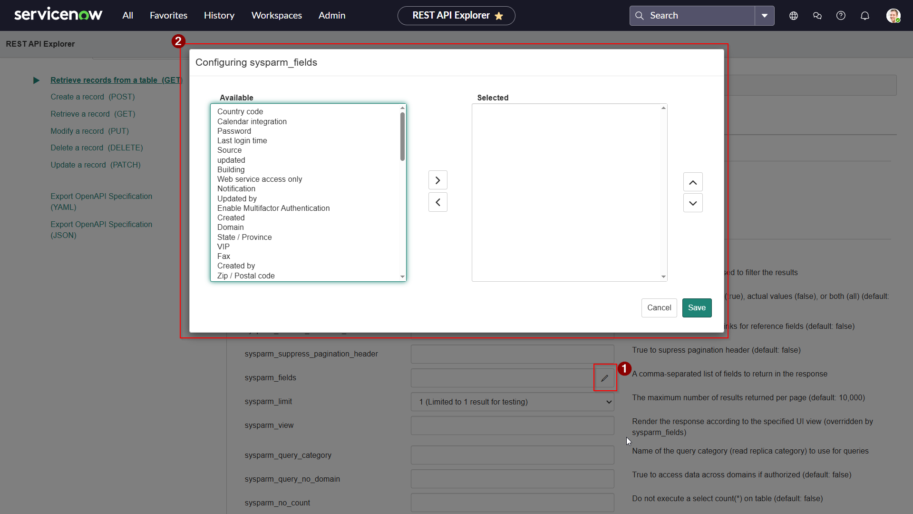Toggle the favorite star on REST API Explorer
This screenshot has width=913, height=514.
[499, 16]
